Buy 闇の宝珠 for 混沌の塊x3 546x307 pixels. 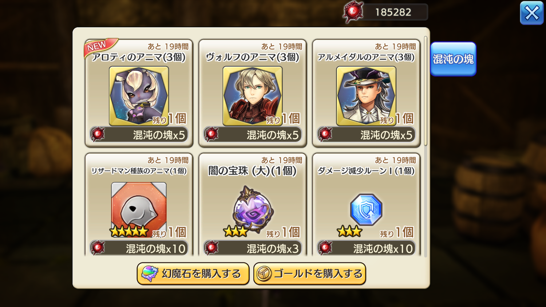[253, 248]
